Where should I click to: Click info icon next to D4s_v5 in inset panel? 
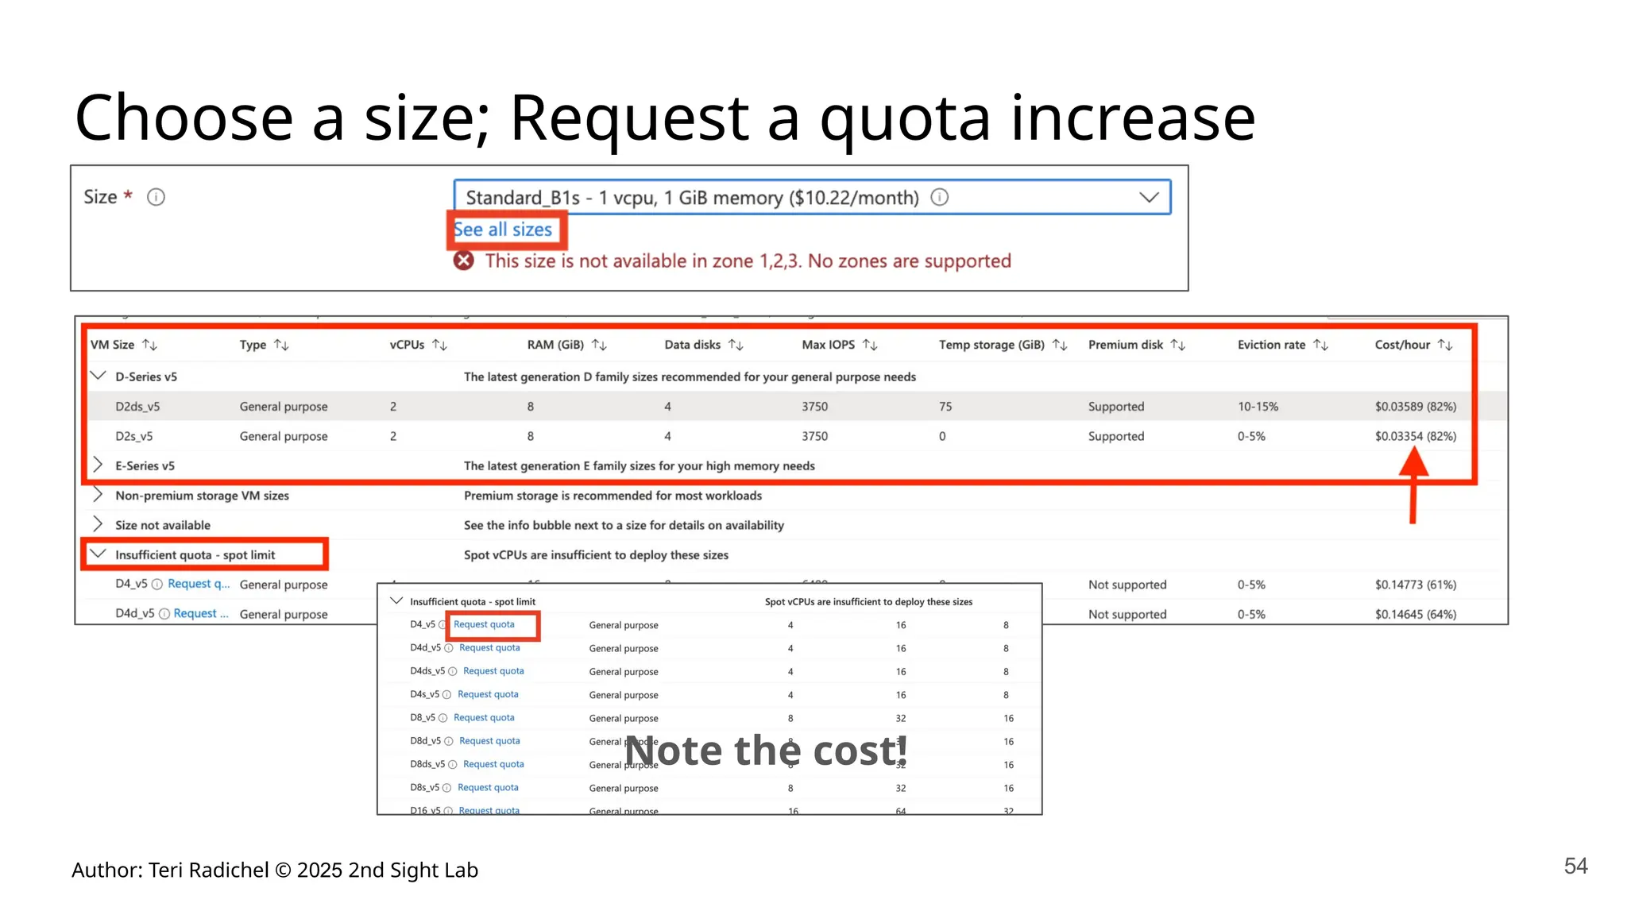pos(447,694)
